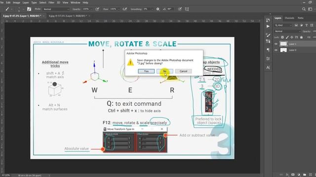This screenshot has height=177, width=316.
Task: Open the Brushes panel icon
Action: coord(268,35)
